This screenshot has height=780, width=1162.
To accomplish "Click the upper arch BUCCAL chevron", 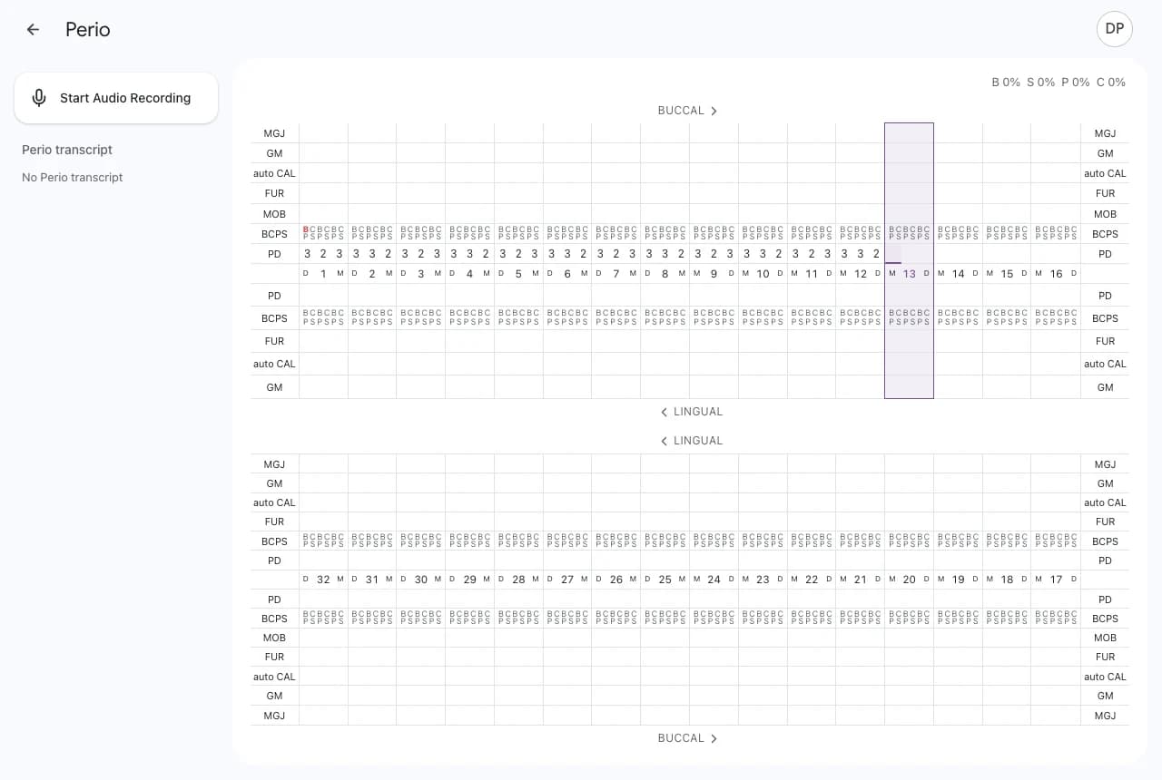I will (714, 111).
